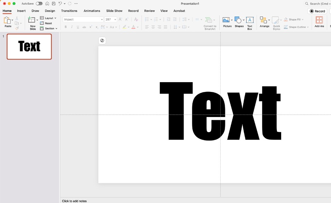
Task: Click the Arrange icon
Action: coord(263,22)
